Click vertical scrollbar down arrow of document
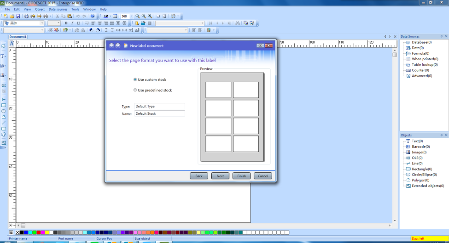The width and height of the screenshot is (449, 243). tap(395, 221)
